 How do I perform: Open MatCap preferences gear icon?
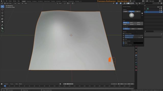[x=142, y=13]
